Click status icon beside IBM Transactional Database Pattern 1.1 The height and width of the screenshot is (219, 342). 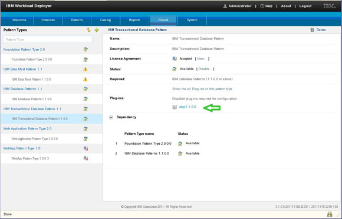click(x=85, y=109)
